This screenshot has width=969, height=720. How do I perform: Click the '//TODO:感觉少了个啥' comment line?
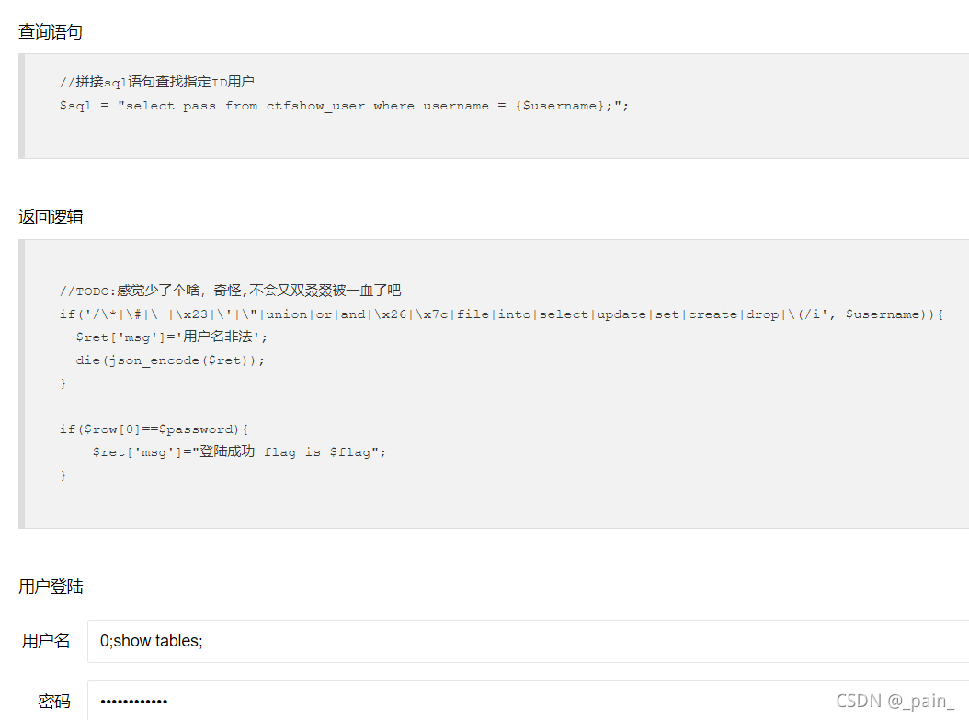click(231, 291)
